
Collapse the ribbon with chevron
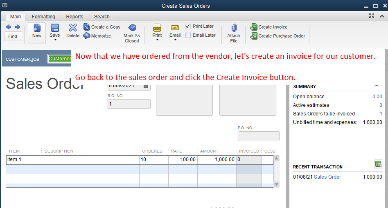pos(382,16)
